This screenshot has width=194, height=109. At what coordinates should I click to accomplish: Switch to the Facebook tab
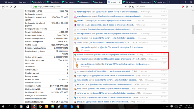[x=8, y=2]
